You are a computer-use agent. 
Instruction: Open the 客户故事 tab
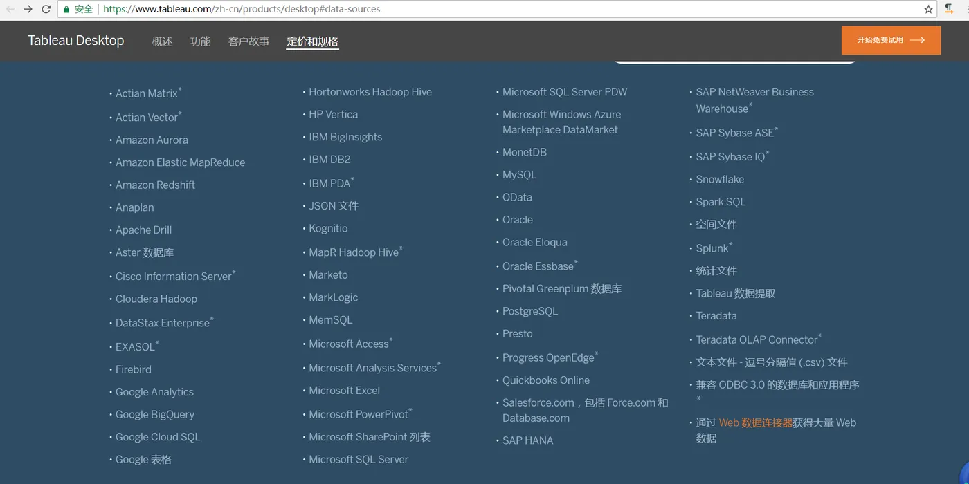(x=248, y=41)
